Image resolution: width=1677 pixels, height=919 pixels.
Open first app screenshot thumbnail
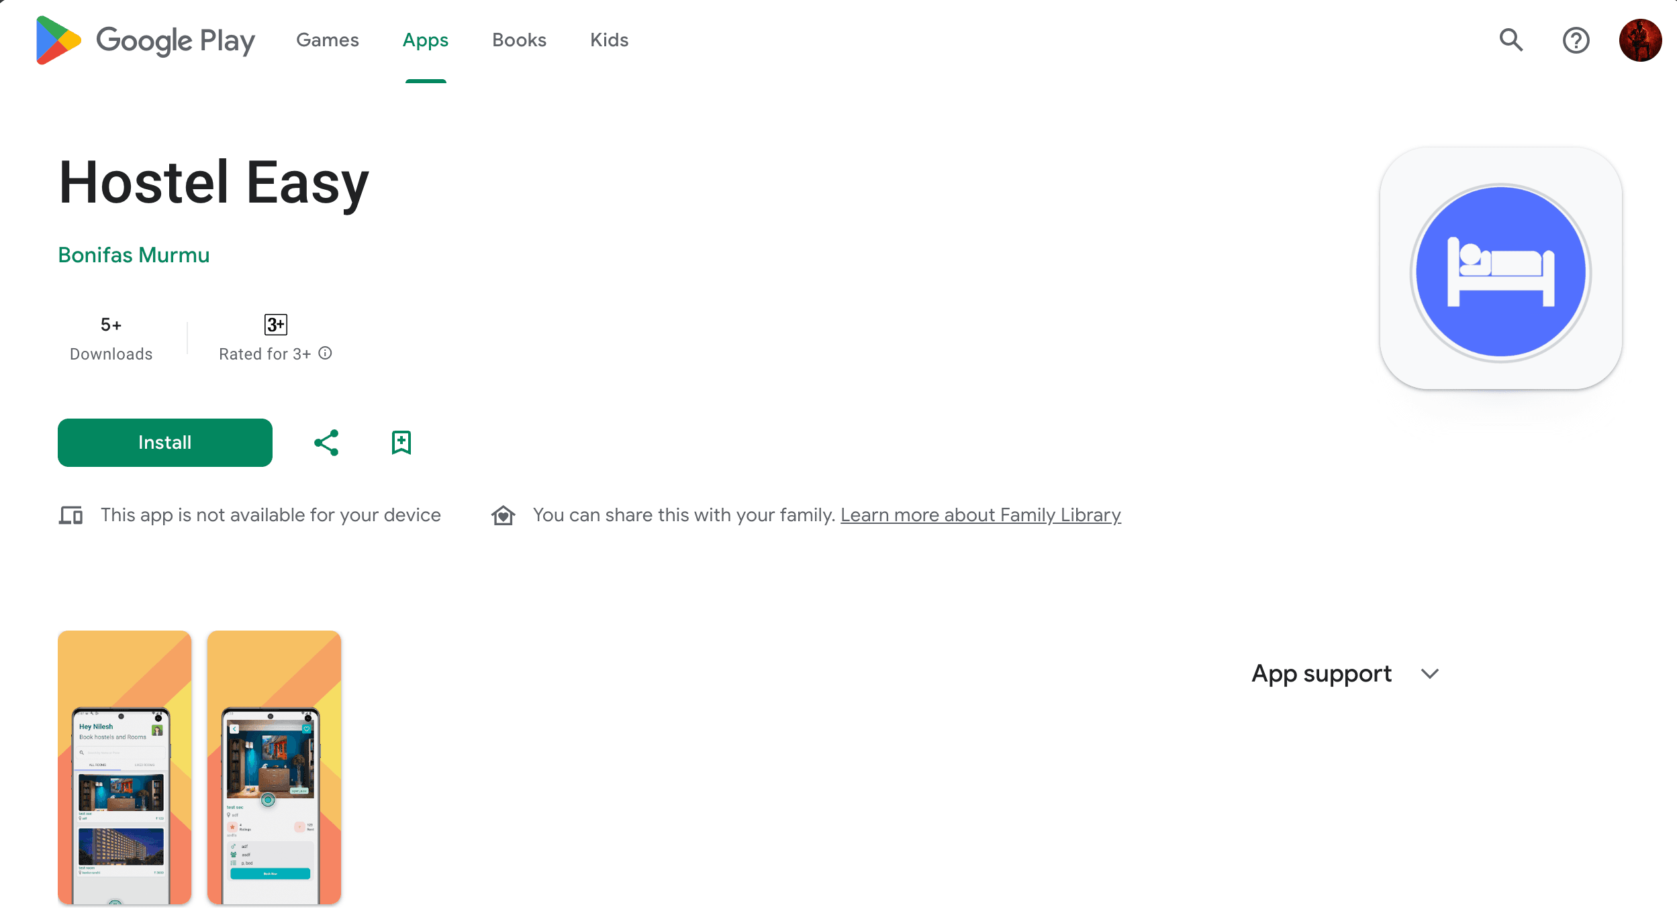(x=124, y=767)
